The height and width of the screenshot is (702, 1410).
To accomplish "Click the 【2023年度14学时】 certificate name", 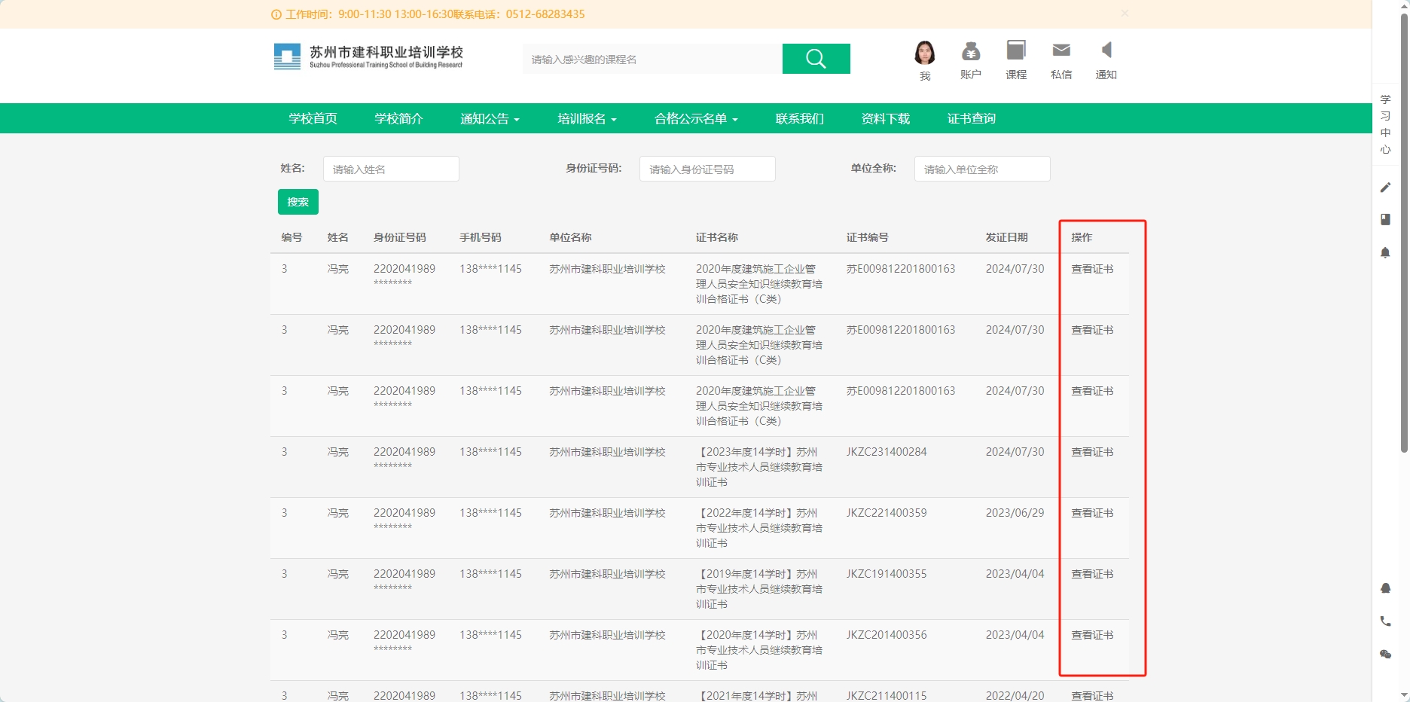I will point(759,467).
